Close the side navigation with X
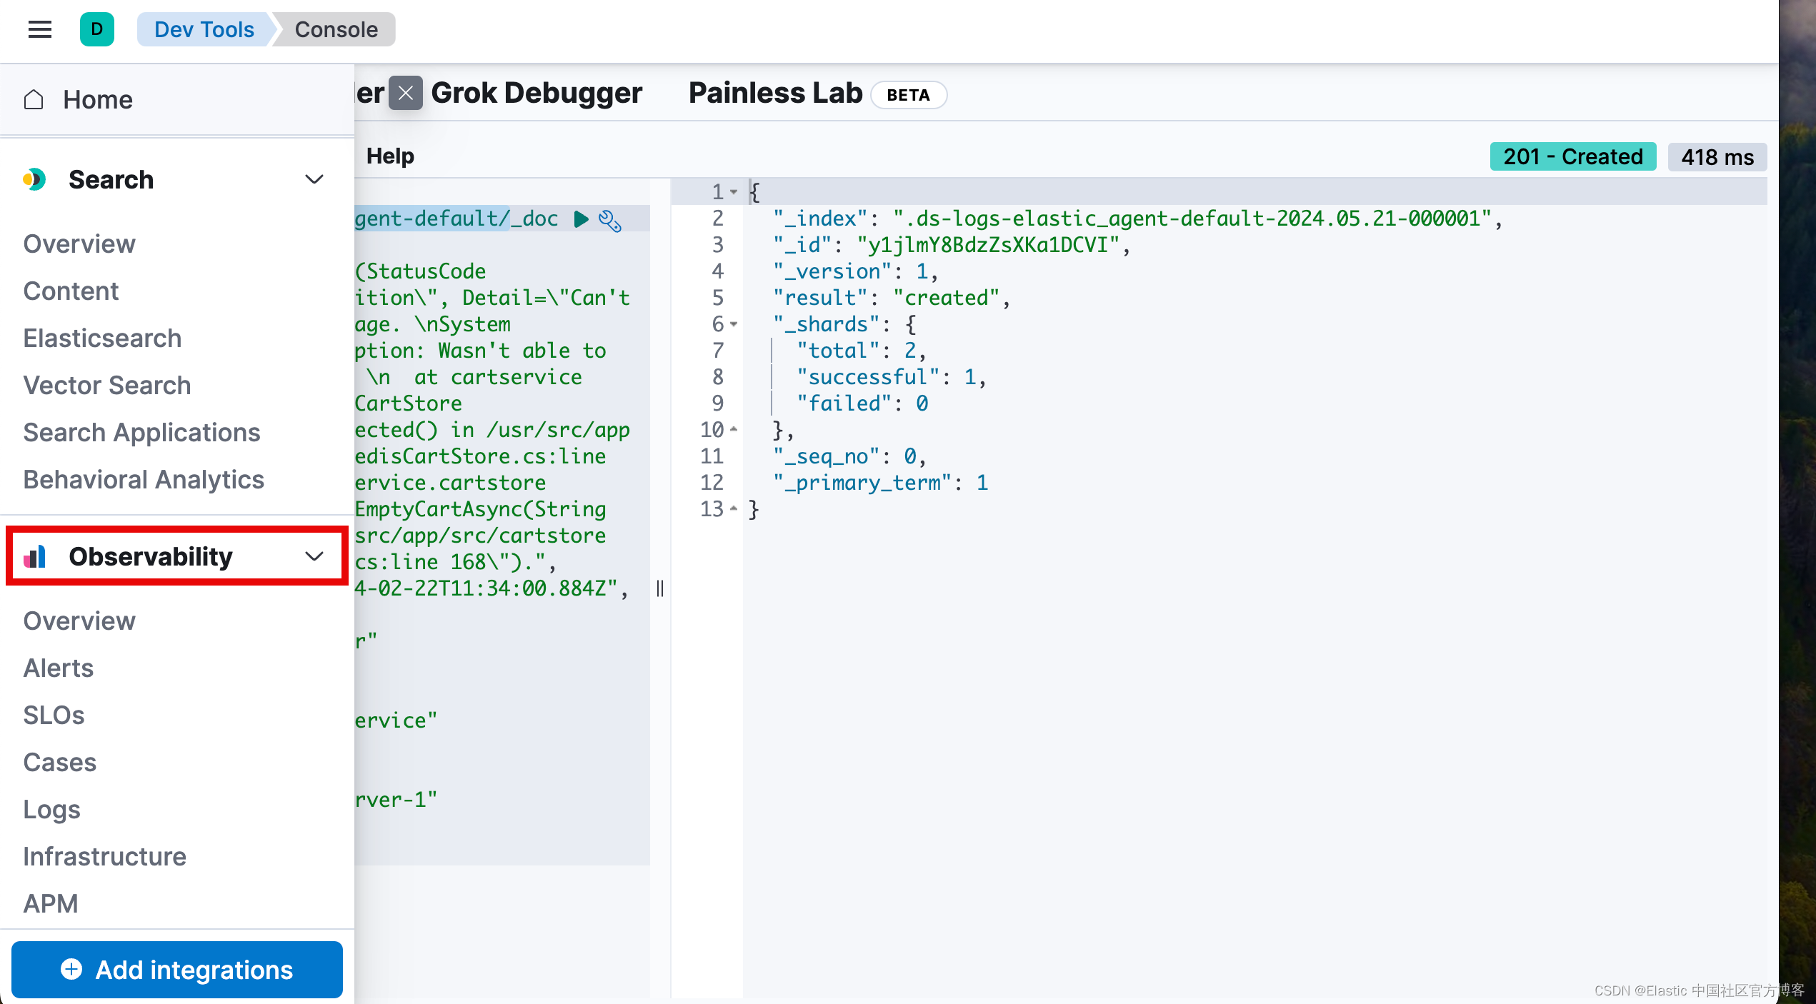Image resolution: width=1816 pixels, height=1004 pixels. click(x=406, y=93)
